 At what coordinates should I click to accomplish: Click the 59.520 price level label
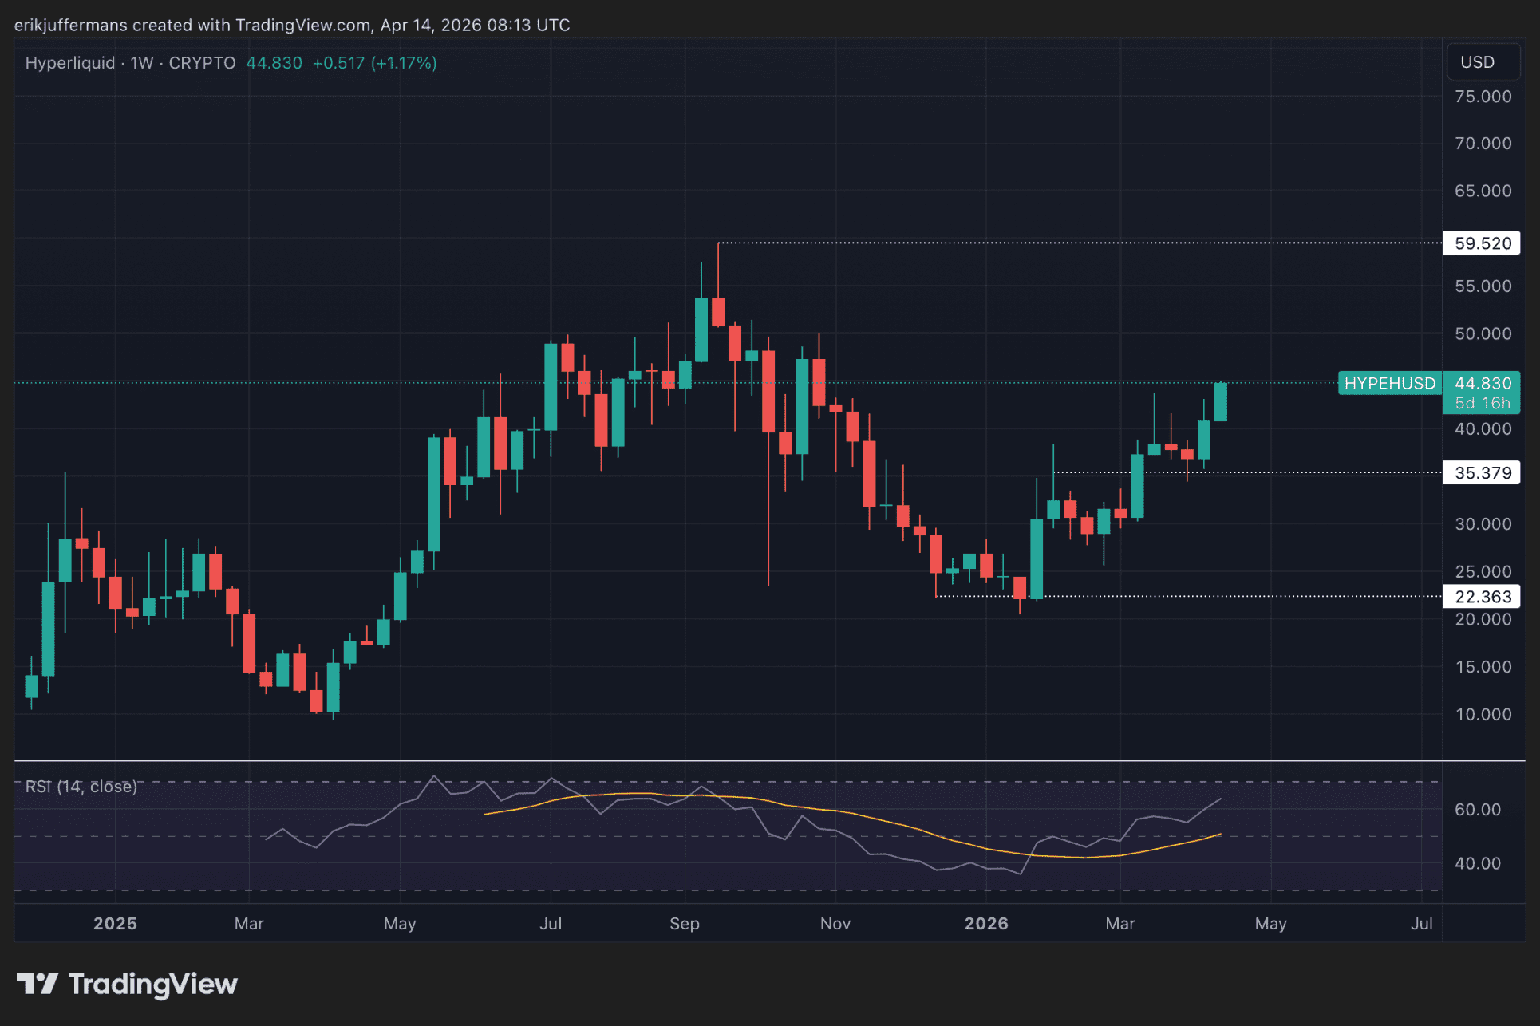point(1482,243)
